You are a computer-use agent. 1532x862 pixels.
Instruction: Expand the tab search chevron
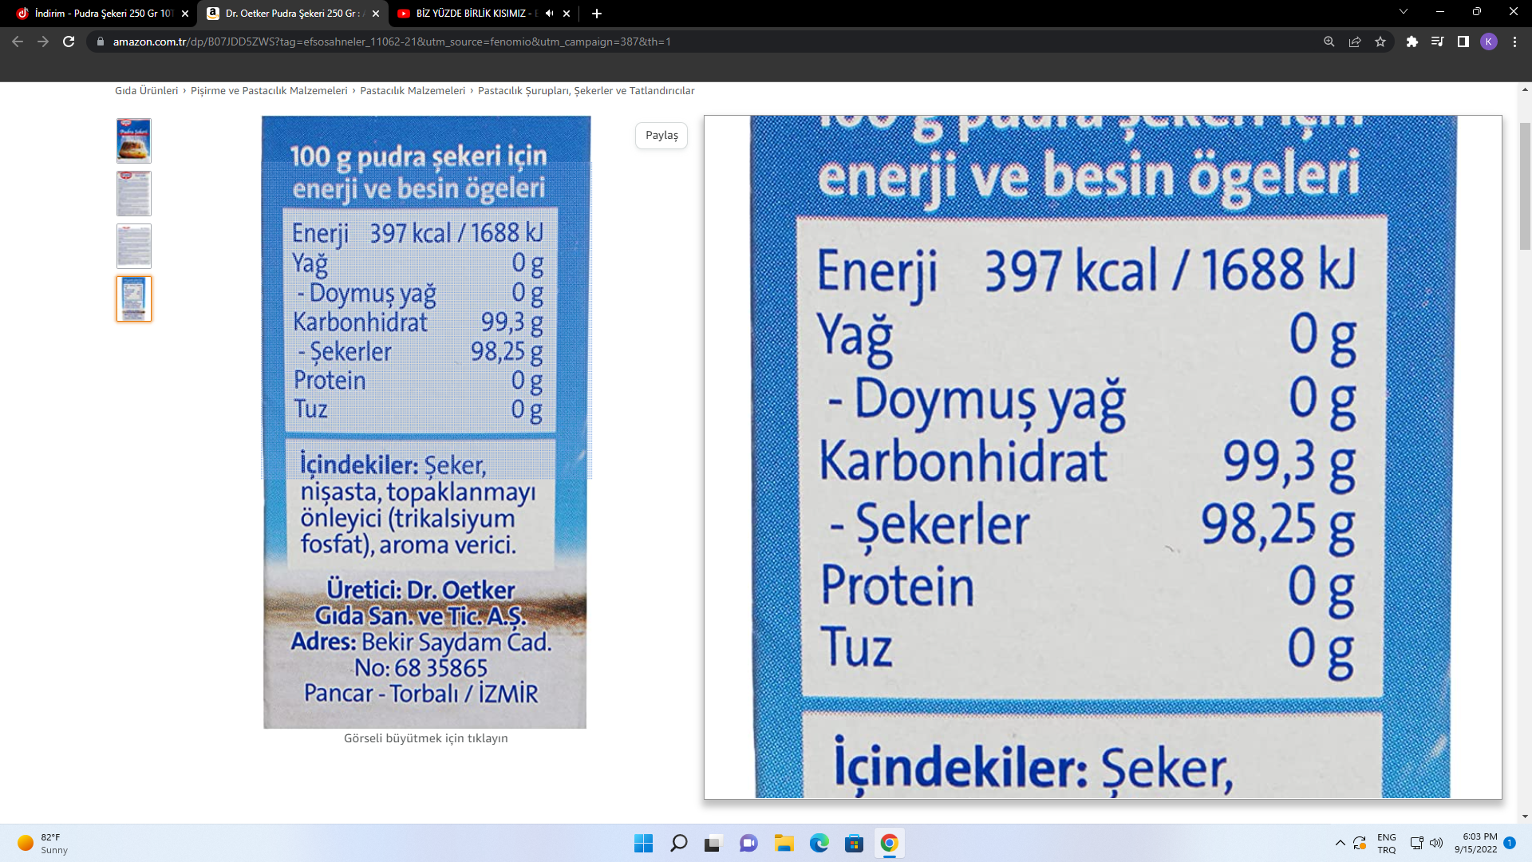[1404, 12]
